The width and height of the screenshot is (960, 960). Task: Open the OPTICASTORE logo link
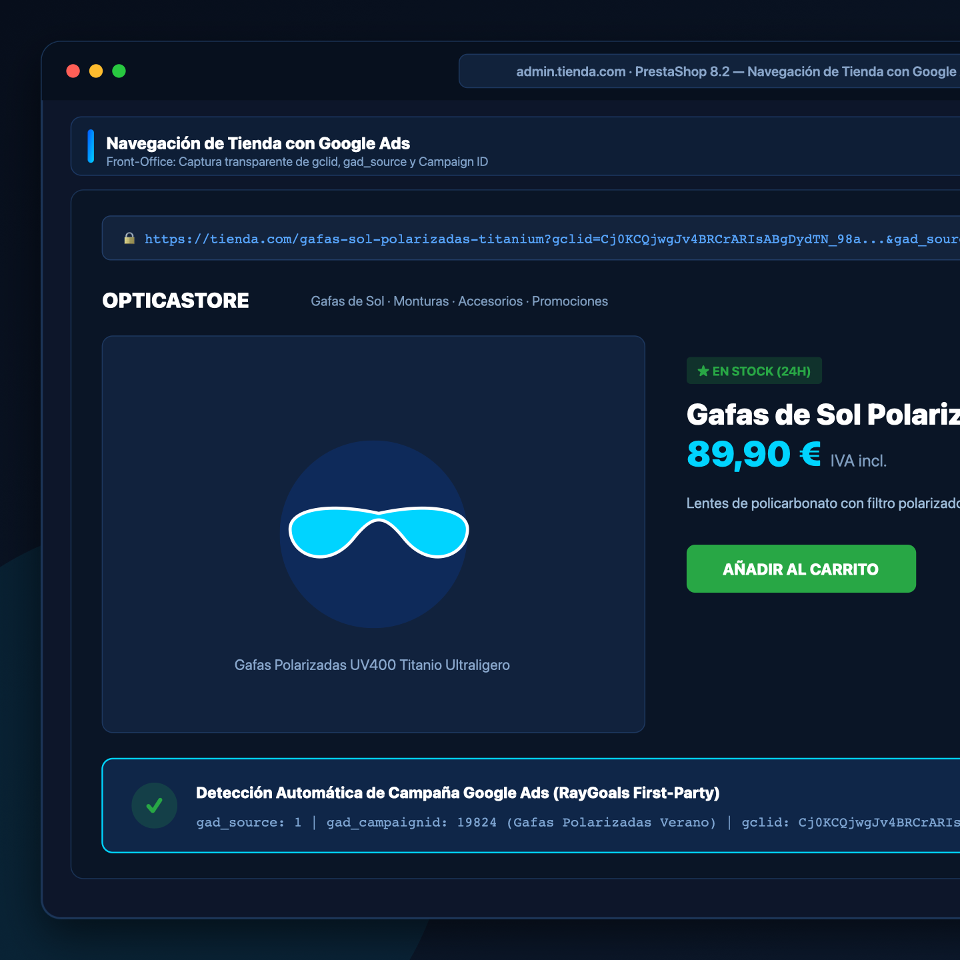(176, 301)
